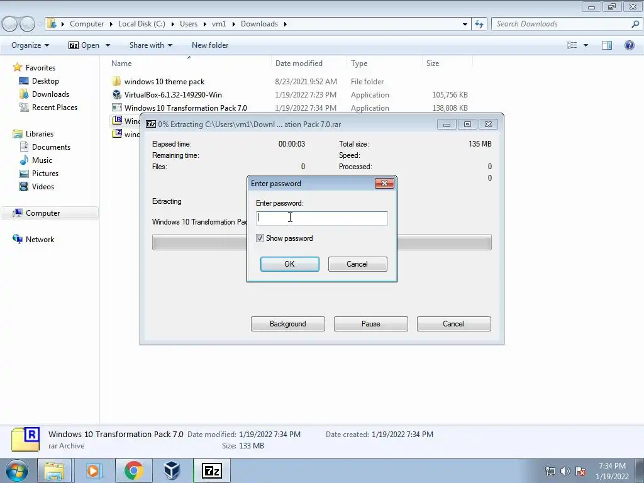Open Libraries in navigation pane
This screenshot has width=644, height=483.
coord(40,134)
